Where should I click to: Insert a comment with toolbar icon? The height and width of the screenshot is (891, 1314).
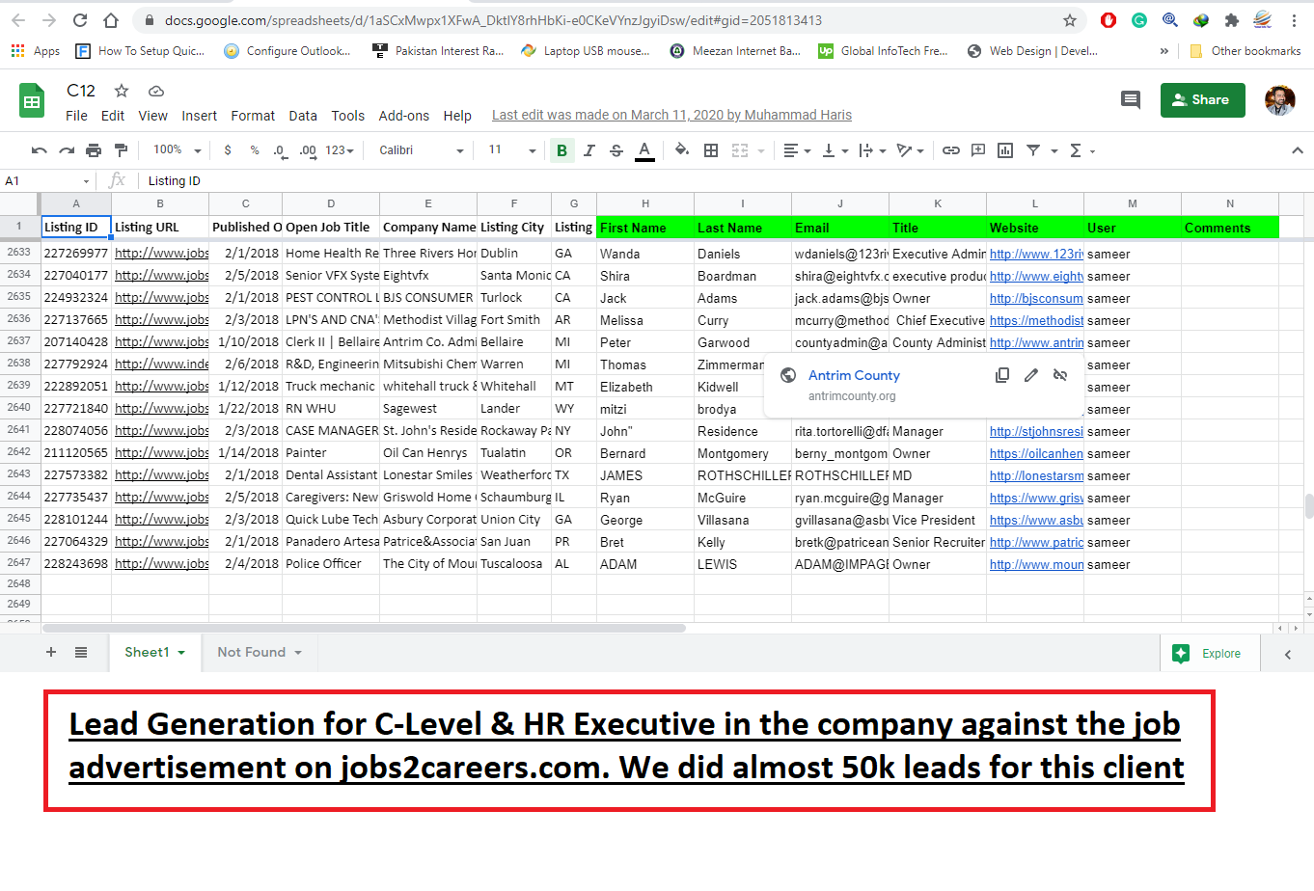point(978,150)
